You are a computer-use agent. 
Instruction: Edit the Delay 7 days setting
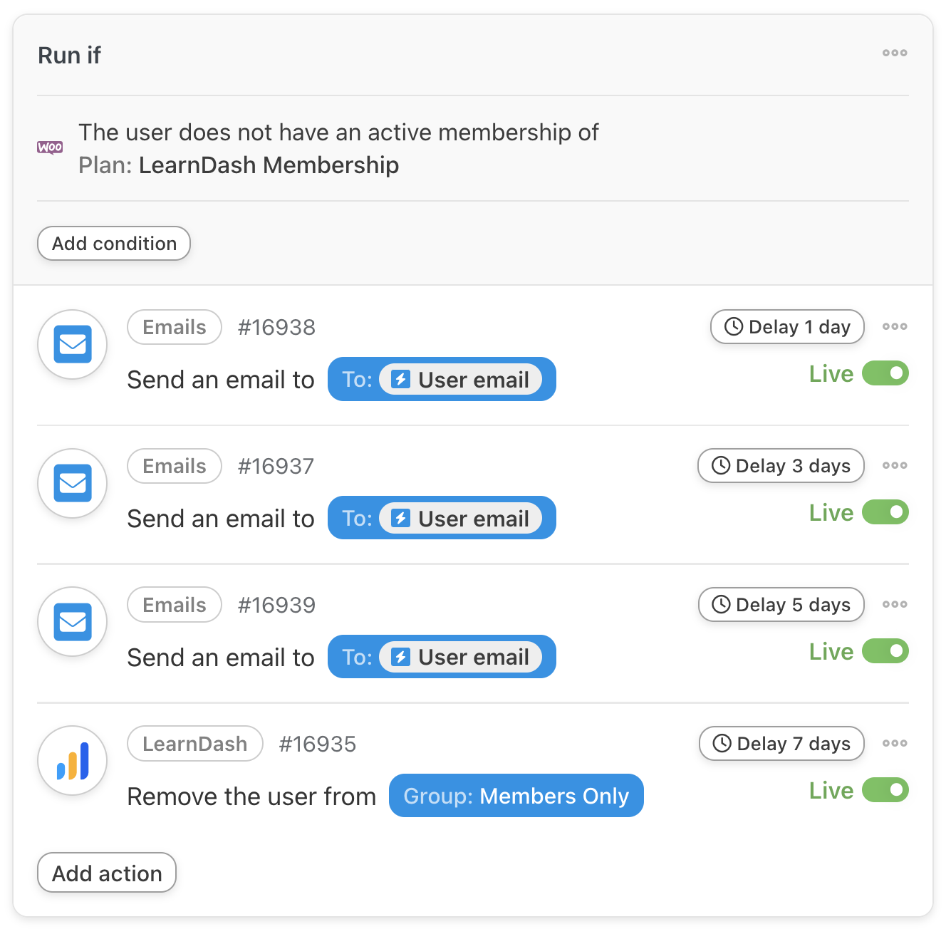(781, 744)
